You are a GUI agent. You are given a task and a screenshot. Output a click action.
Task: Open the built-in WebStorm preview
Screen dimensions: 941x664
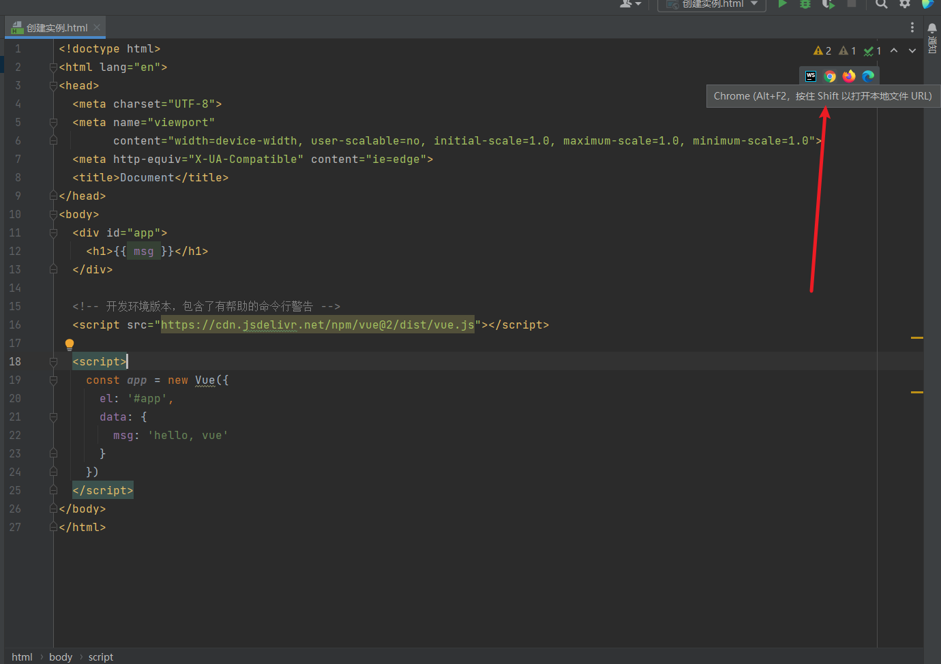coord(810,76)
